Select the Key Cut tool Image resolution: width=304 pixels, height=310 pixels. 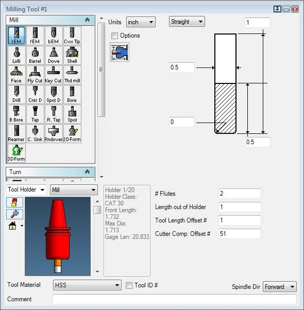coord(54,75)
